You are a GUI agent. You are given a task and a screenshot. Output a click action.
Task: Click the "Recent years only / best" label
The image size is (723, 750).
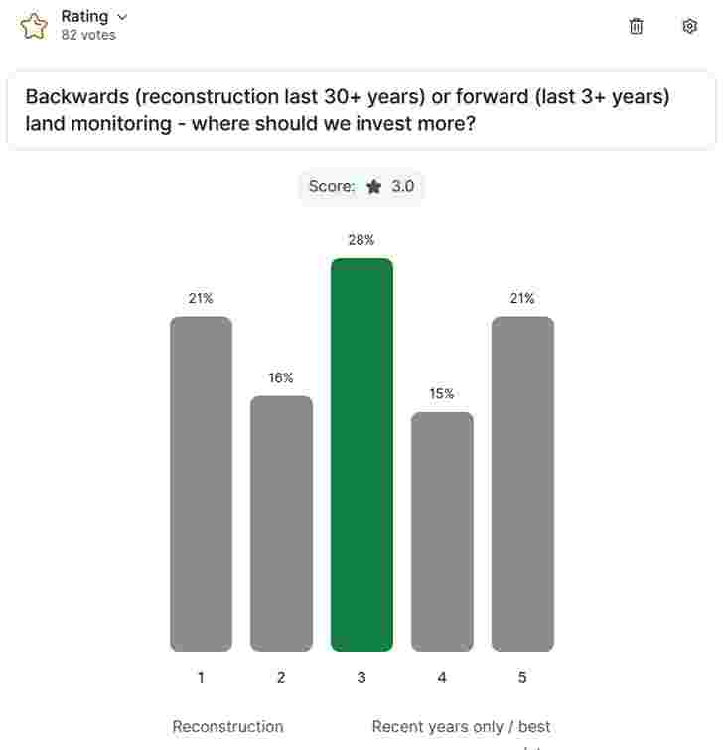point(461,727)
